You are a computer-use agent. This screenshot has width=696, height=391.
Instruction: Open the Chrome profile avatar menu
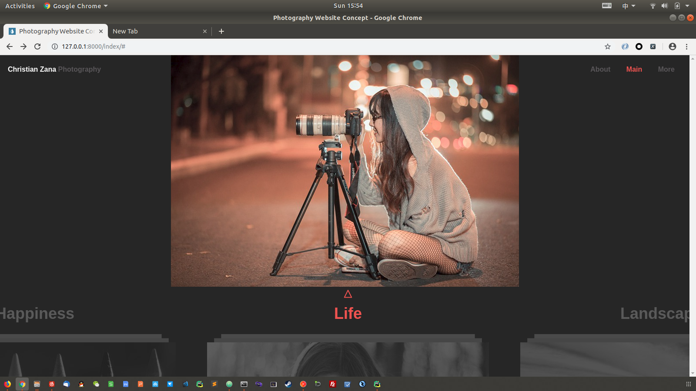pyautogui.click(x=672, y=46)
